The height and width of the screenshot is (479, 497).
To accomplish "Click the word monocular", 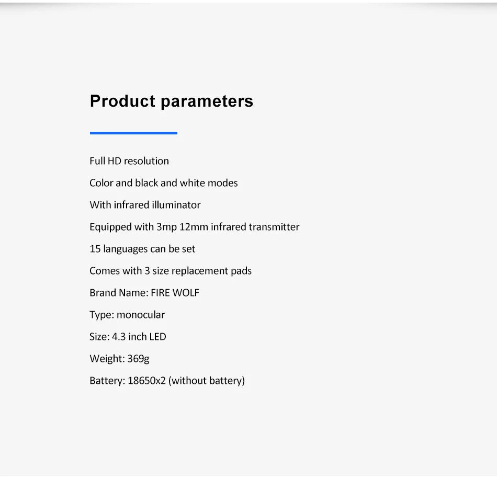I will pyautogui.click(x=141, y=315).
